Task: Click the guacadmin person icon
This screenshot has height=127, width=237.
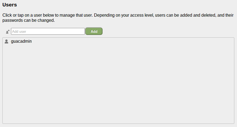Action: pyautogui.click(x=6, y=42)
